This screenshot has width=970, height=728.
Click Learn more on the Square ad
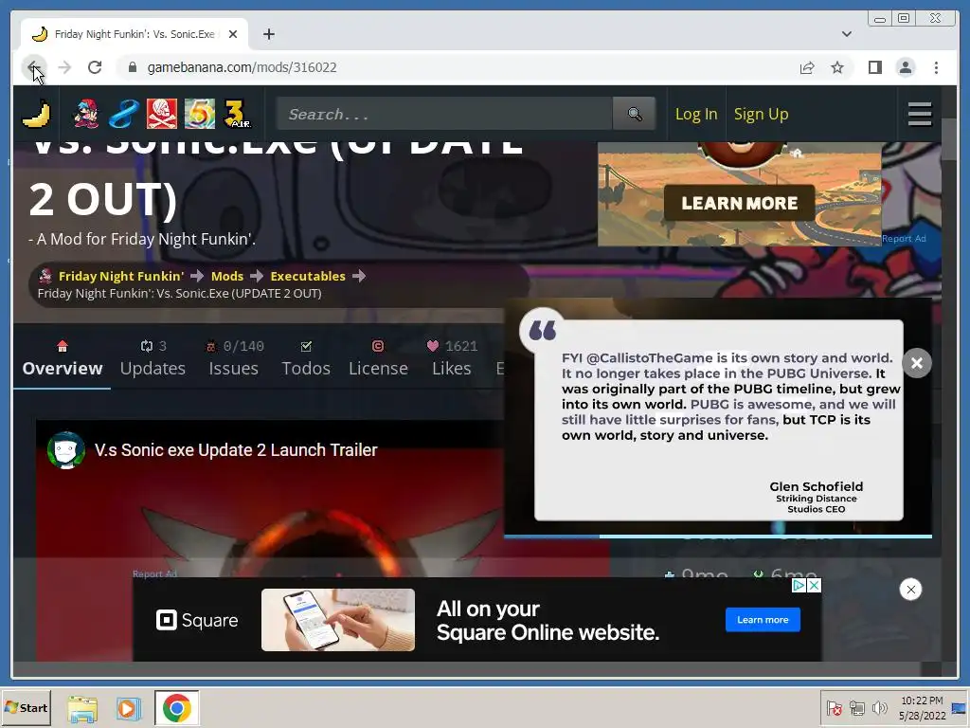pos(763,620)
